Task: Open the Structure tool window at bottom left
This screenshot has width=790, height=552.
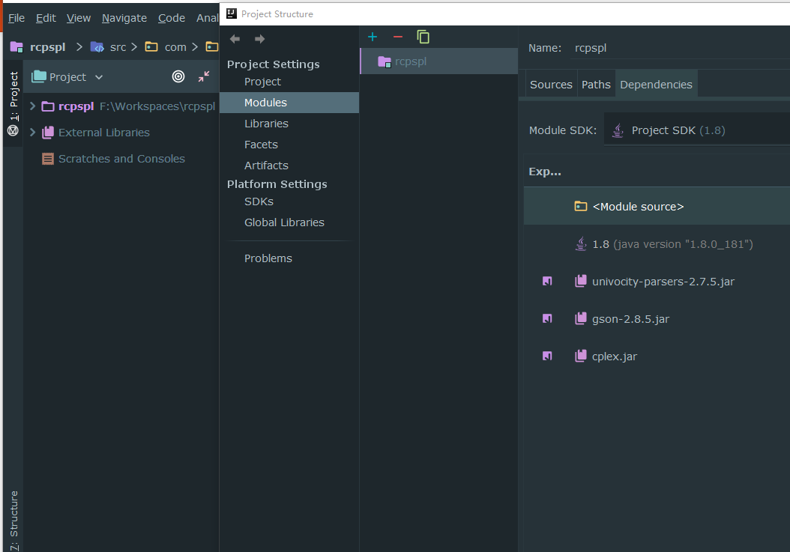Action: click(12, 517)
